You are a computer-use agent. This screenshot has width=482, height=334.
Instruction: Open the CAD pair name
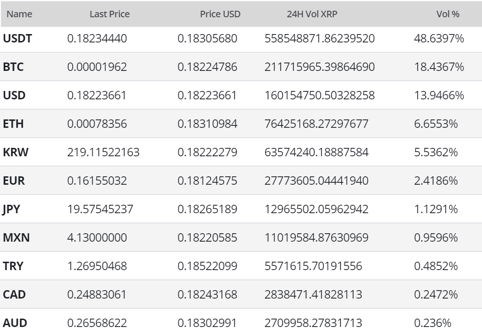[14, 295]
